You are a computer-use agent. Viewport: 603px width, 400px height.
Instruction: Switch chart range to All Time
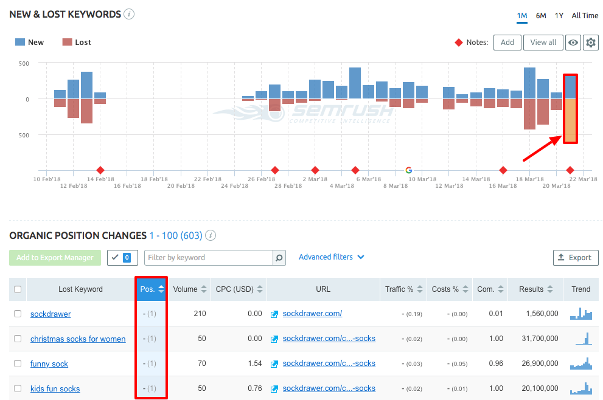coord(585,16)
